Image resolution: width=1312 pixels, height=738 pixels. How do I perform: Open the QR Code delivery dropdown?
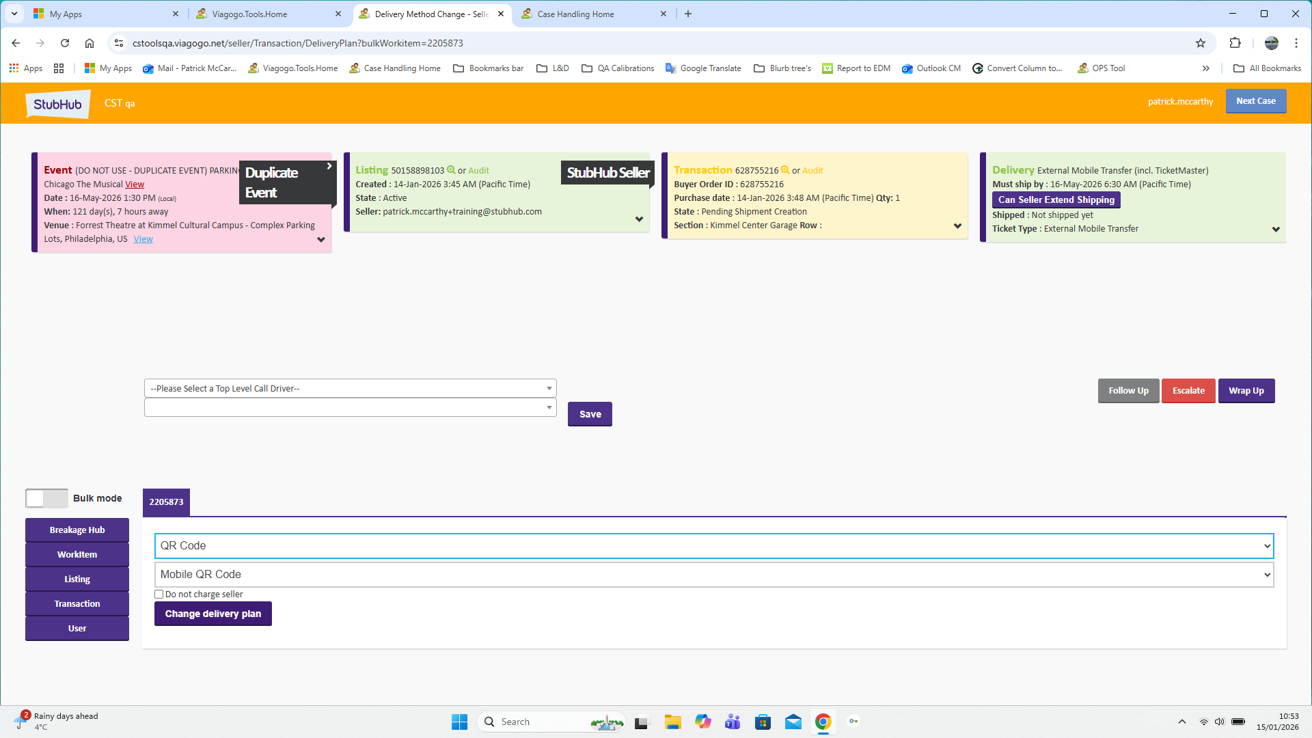[713, 546]
